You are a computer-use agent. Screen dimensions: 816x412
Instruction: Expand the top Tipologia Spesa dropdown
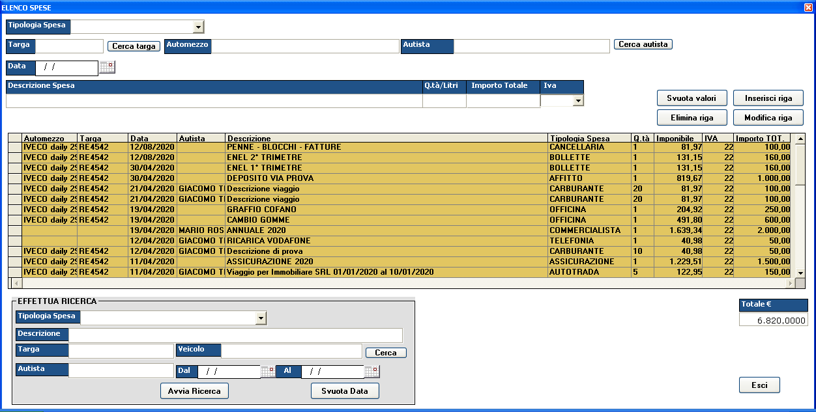[198, 27]
